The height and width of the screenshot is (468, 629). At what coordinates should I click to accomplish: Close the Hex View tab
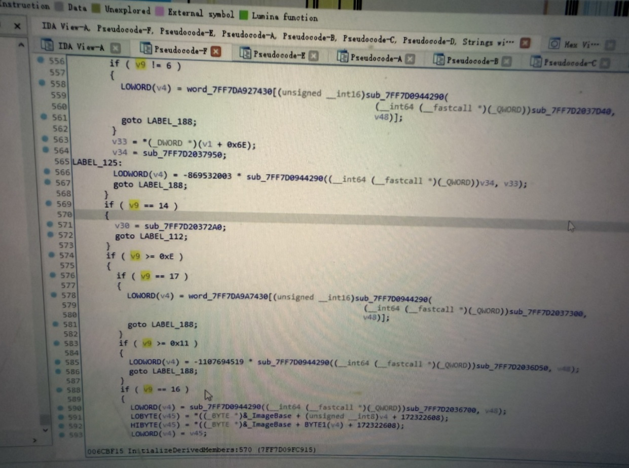pyautogui.click(x=610, y=45)
